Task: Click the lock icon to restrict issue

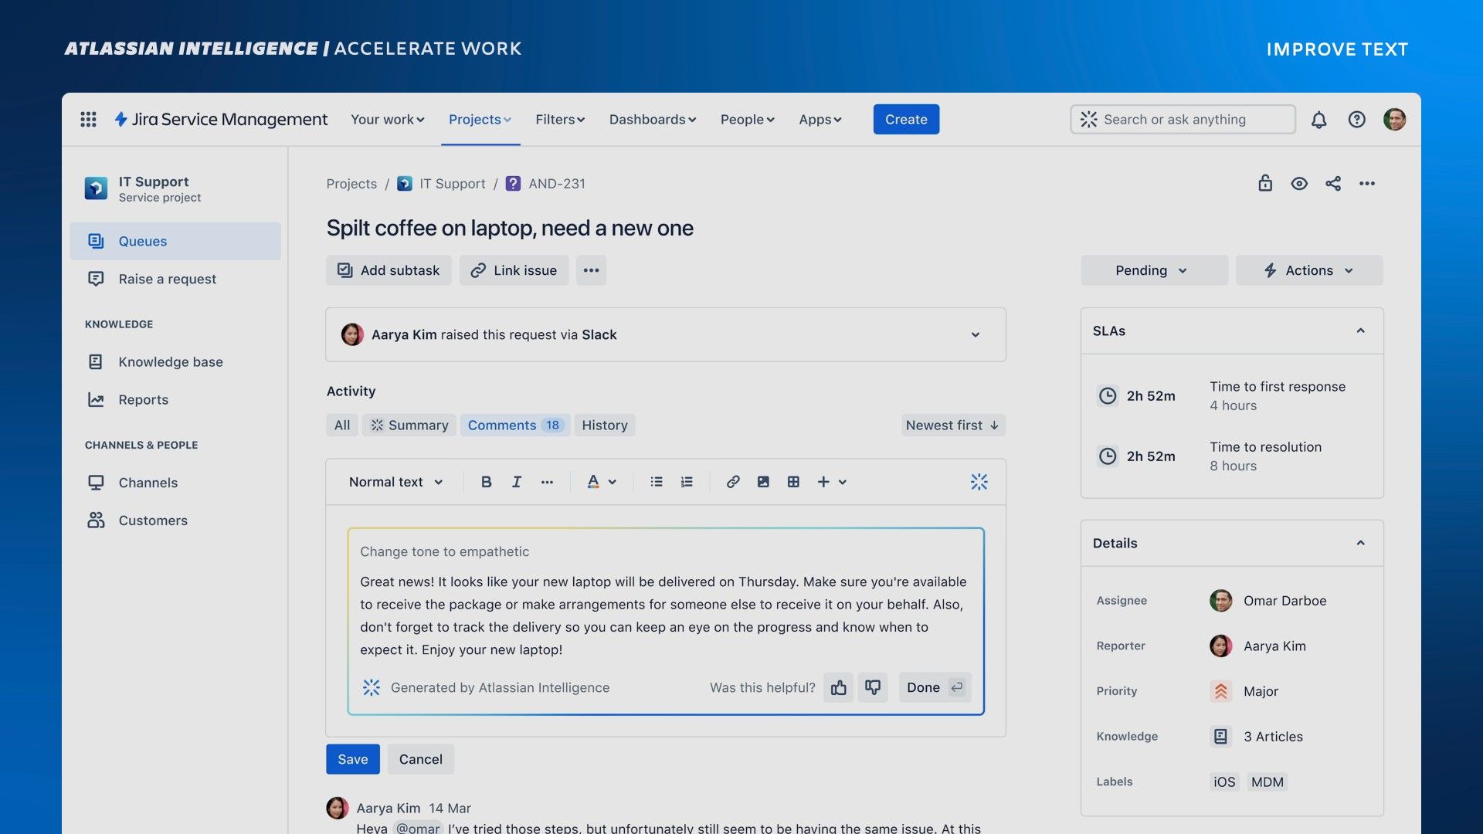Action: point(1264,184)
